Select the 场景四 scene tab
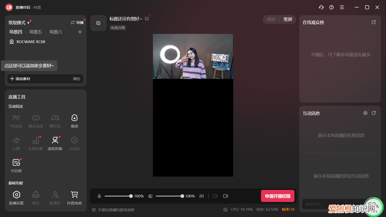 click(16, 32)
